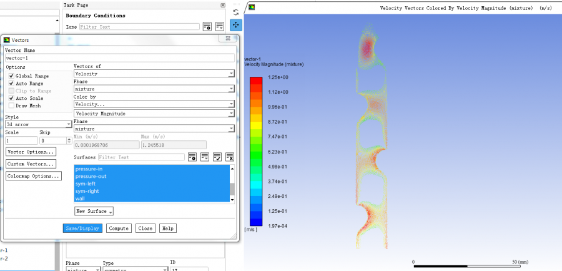Click the Vector Name input field
562x271 pixels.
(119, 57)
